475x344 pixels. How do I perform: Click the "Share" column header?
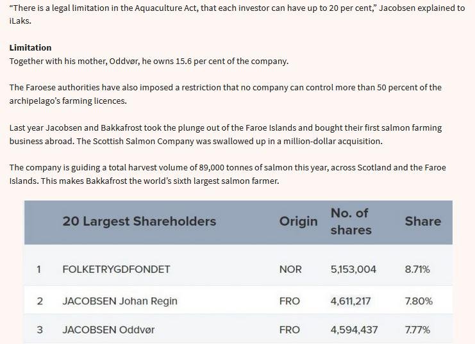click(422, 221)
